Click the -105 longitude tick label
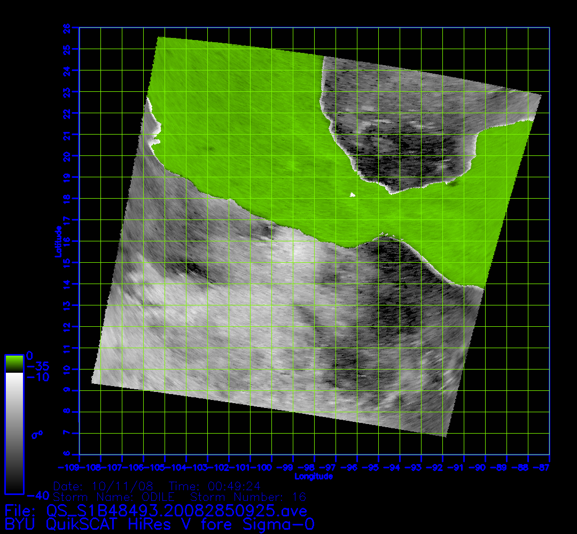This screenshot has width=577, height=534. click(165, 468)
